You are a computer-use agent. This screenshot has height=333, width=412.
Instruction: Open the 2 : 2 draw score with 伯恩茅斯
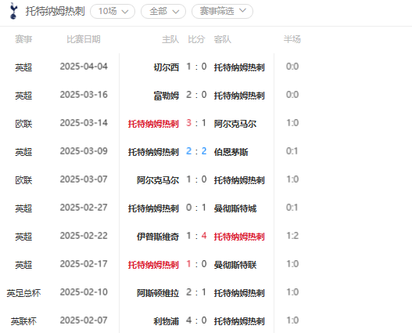(196, 151)
